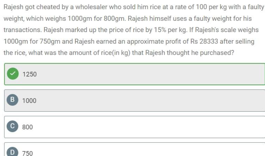Image resolution: width=265 pixels, height=156 pixels.
Task: Click the green checkmark icon beside 1250
Action: point(13,74)
